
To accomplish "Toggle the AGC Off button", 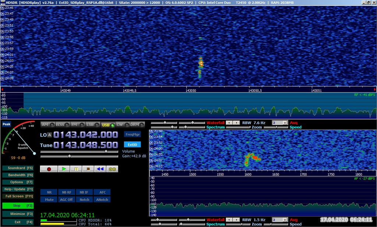I will (67, 199).
